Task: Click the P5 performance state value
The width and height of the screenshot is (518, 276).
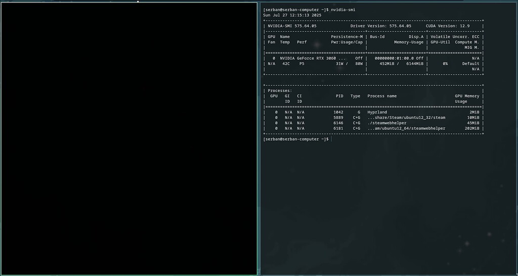Action: [301, 64]
